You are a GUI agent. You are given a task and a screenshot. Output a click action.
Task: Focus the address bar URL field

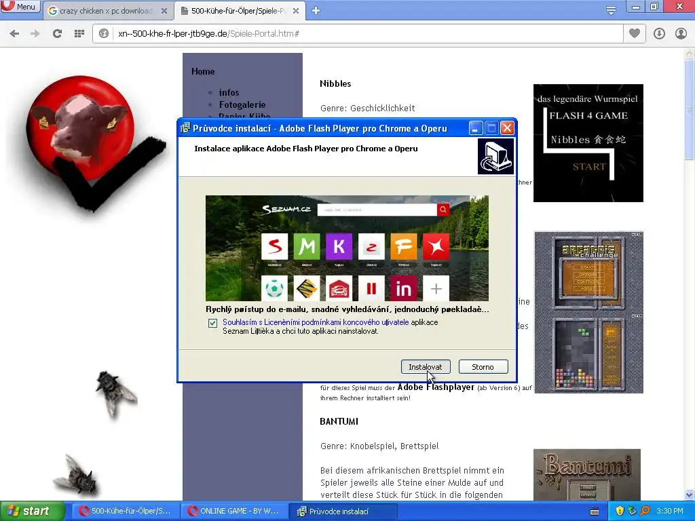coord(368,34)
